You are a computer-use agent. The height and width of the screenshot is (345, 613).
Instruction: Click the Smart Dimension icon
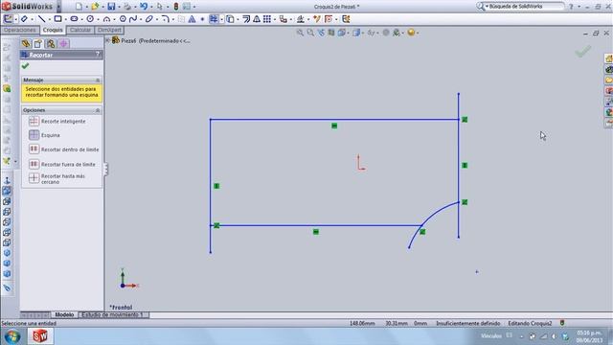pyautogui.click(x=24, y=19)
